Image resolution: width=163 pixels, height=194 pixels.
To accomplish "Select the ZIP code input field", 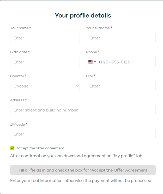I will coord(83,134).
